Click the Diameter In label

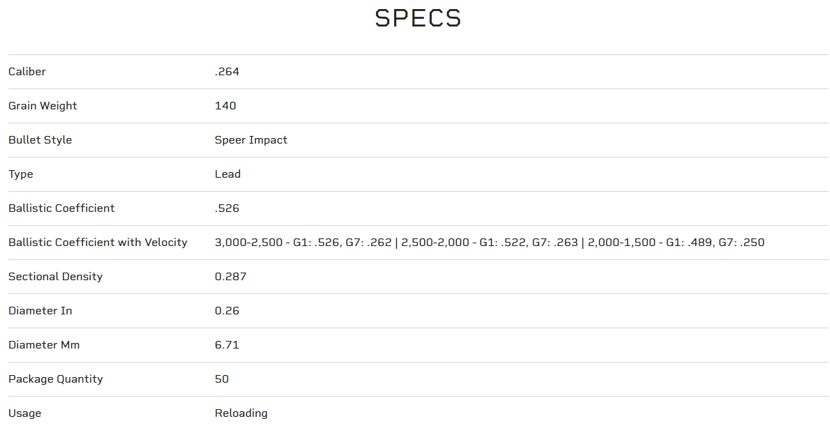point(40,311)
